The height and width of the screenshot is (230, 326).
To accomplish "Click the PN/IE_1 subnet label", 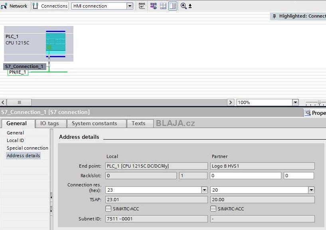I will 18,72.
